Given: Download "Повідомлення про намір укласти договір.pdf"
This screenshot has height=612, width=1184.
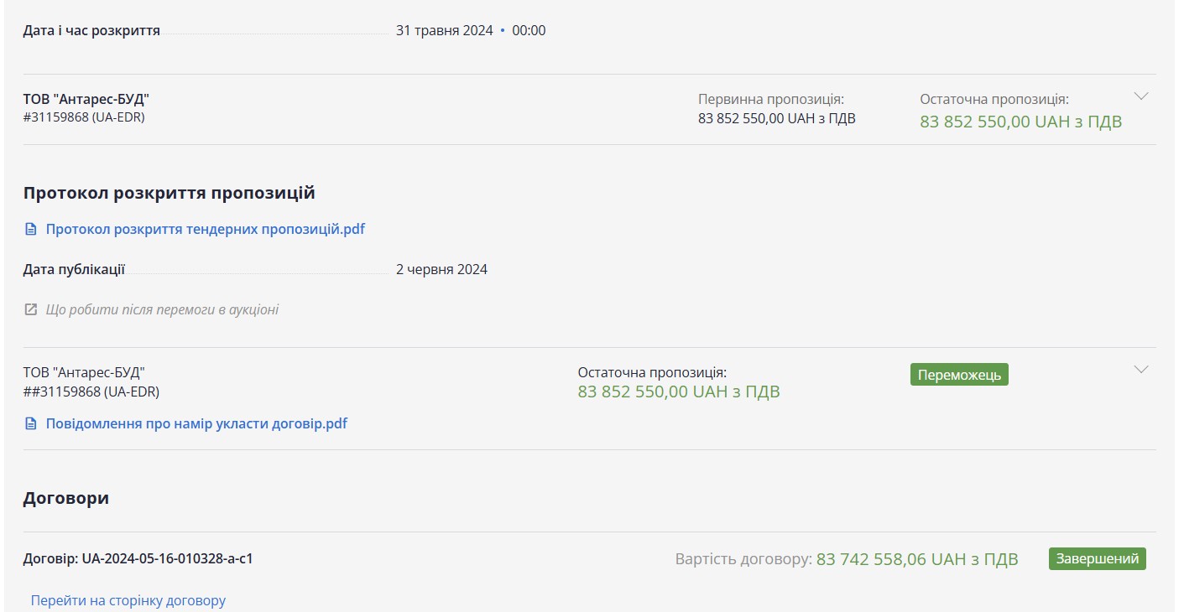Looking at the screenshot, I should pyautogui.click(x=196, y=423).
